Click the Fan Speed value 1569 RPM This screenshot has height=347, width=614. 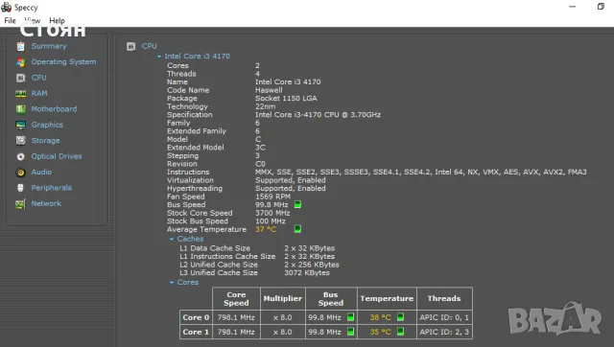click(x=272, y=197)
